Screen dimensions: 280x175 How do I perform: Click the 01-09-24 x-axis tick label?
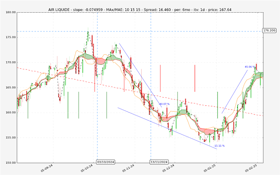pos(46,167)
